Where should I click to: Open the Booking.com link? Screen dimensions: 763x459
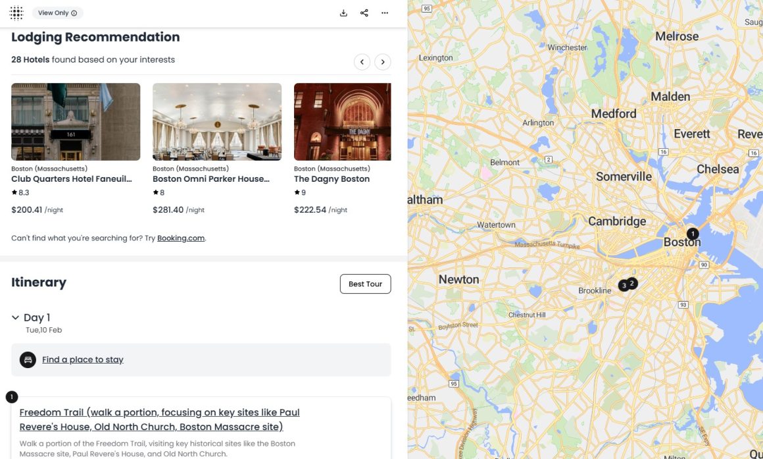click(181, 238)
